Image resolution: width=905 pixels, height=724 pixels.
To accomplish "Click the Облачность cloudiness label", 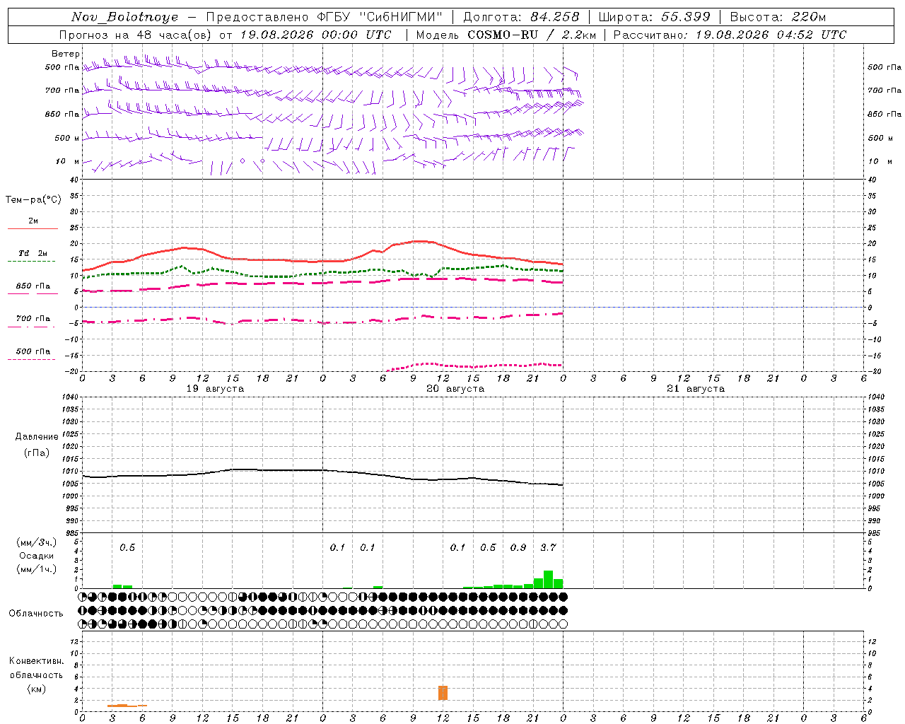I will coord(36,613).
